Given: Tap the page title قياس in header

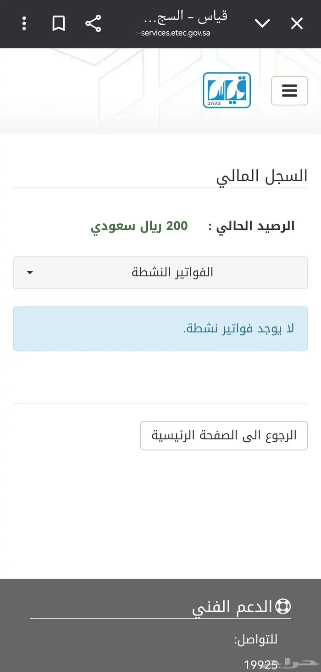Looking at the screenshot, I should click(185, 17).
